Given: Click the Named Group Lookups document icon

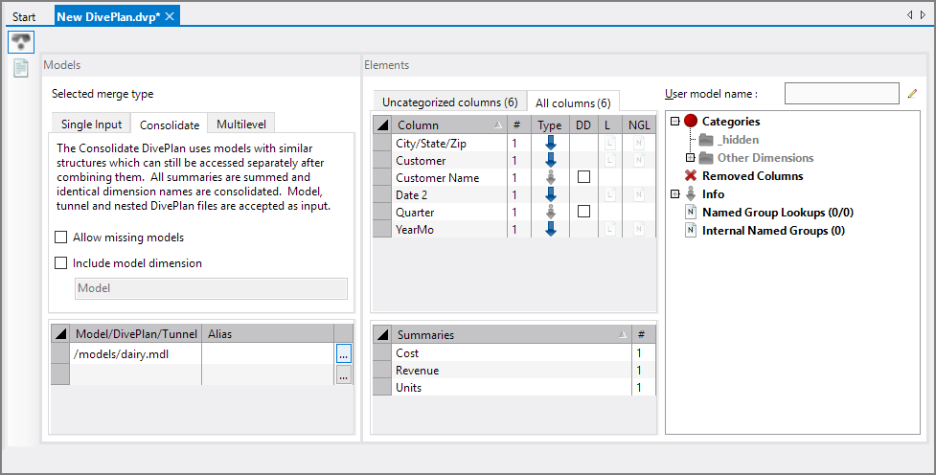Looking at the screenshot, I should pyautogui.click(x=691, y=213).
